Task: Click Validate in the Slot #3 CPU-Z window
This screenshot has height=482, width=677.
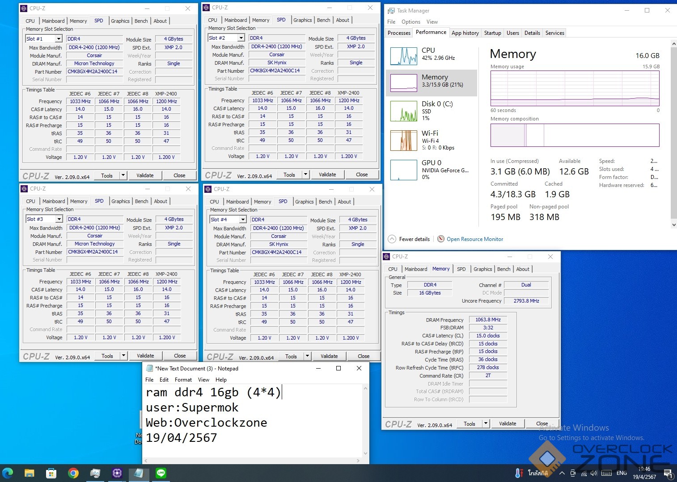Action: [145, 356]
